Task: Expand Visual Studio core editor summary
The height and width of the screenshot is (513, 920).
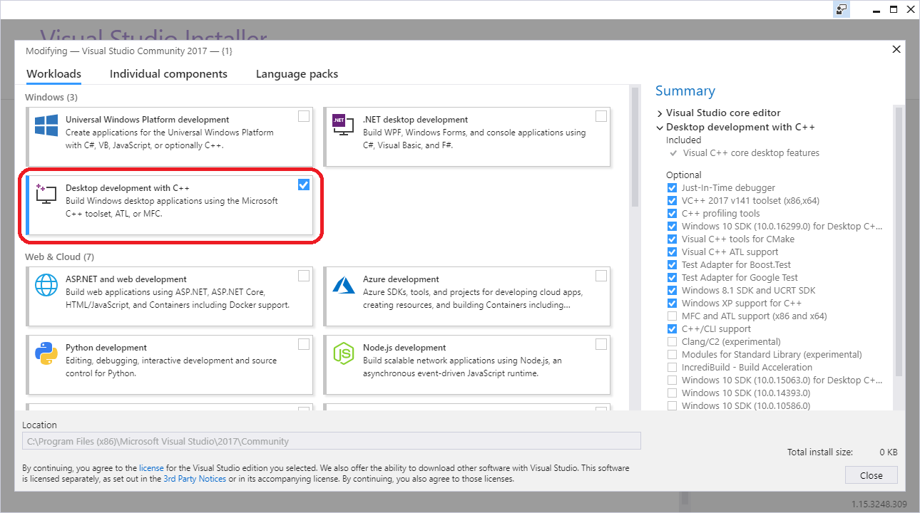Action: (660, 113)
